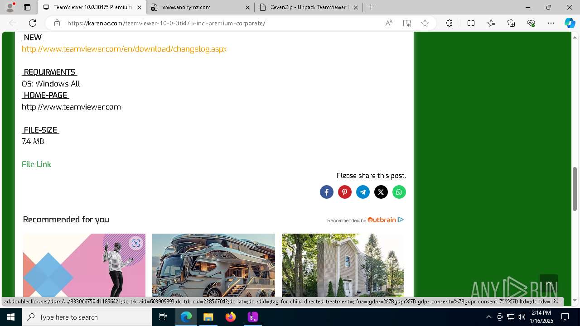580x326 pixels.
Task: Open Settings and more ellipsis menu
Action: pos(551,23)
